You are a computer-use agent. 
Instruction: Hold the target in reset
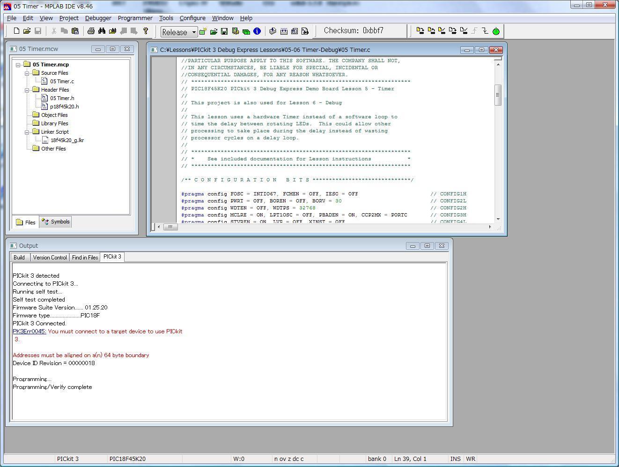coord(486,30)
